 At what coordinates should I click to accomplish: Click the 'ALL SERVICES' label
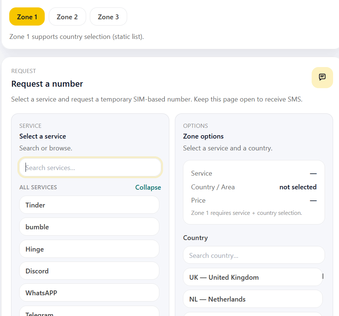38,187
